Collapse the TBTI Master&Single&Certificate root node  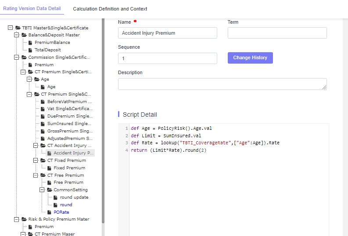[10, 28]
